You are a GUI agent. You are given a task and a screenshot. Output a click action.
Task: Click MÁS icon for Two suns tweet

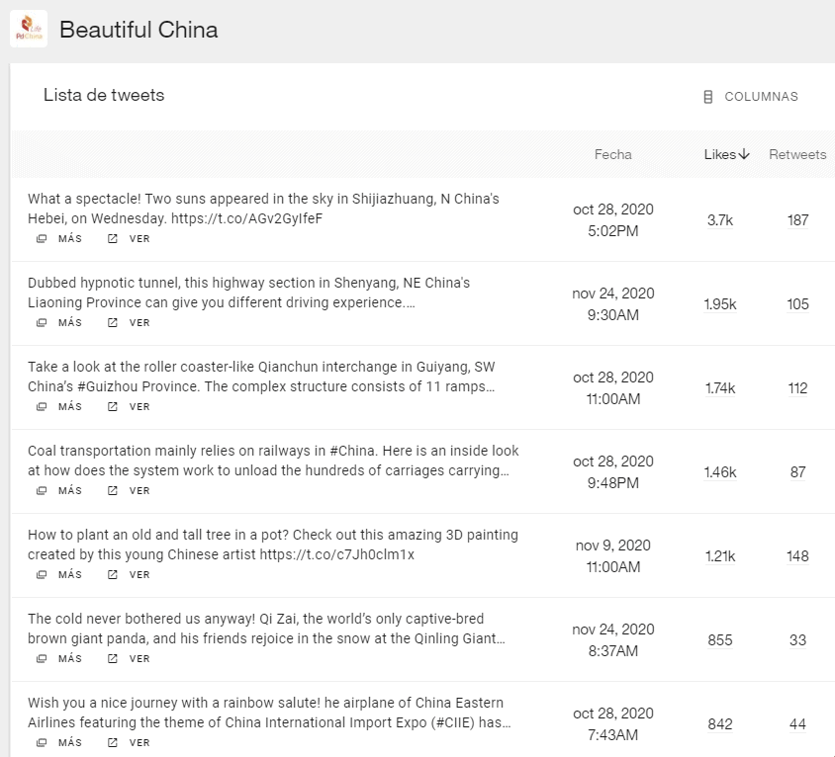click(x=42, y=239)
